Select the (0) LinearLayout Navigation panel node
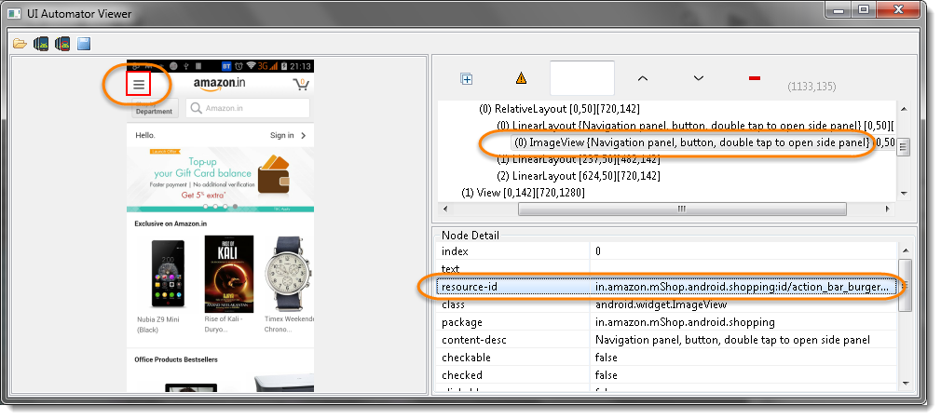The height and width of the screenshot is (419, 941). [x=696, y=126]
